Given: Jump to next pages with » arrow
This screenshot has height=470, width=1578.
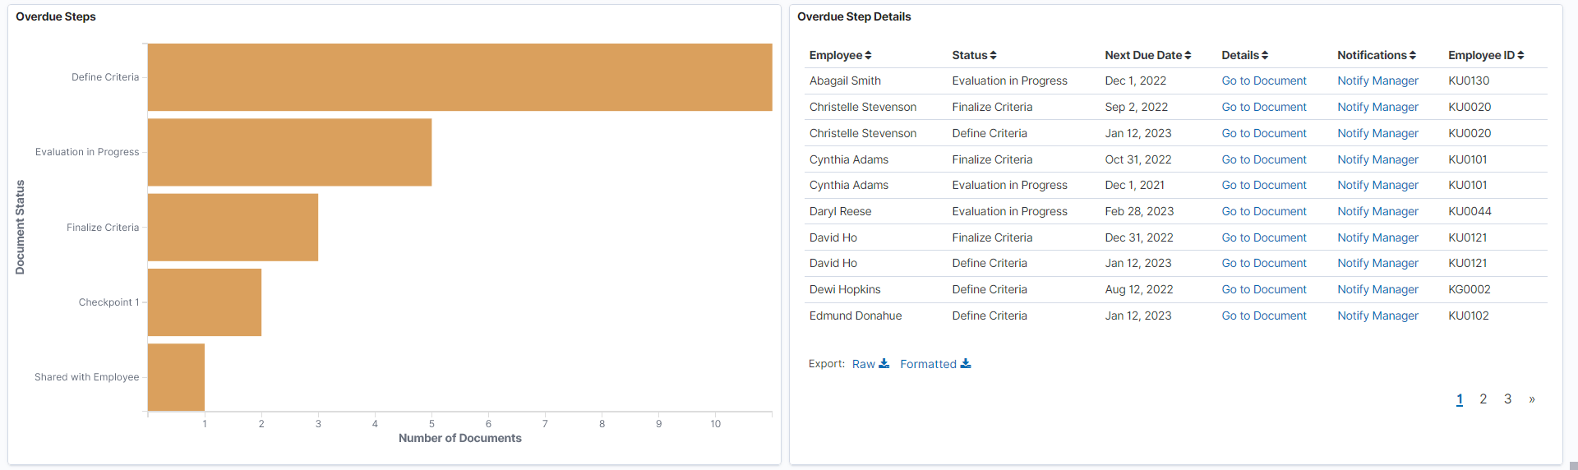Looking at the screenshot, I should point(1532,399).
